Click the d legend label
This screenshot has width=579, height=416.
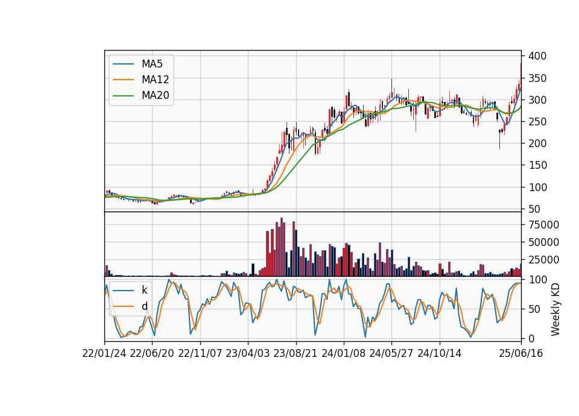[144, 306]
